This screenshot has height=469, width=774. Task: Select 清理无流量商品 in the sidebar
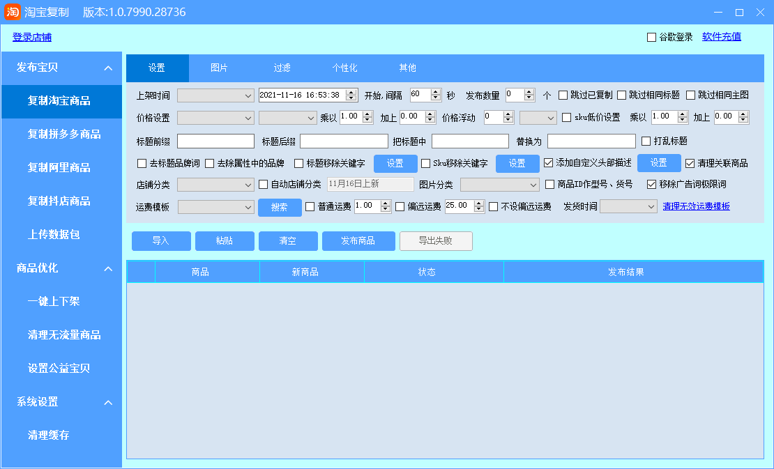(61, 335)
